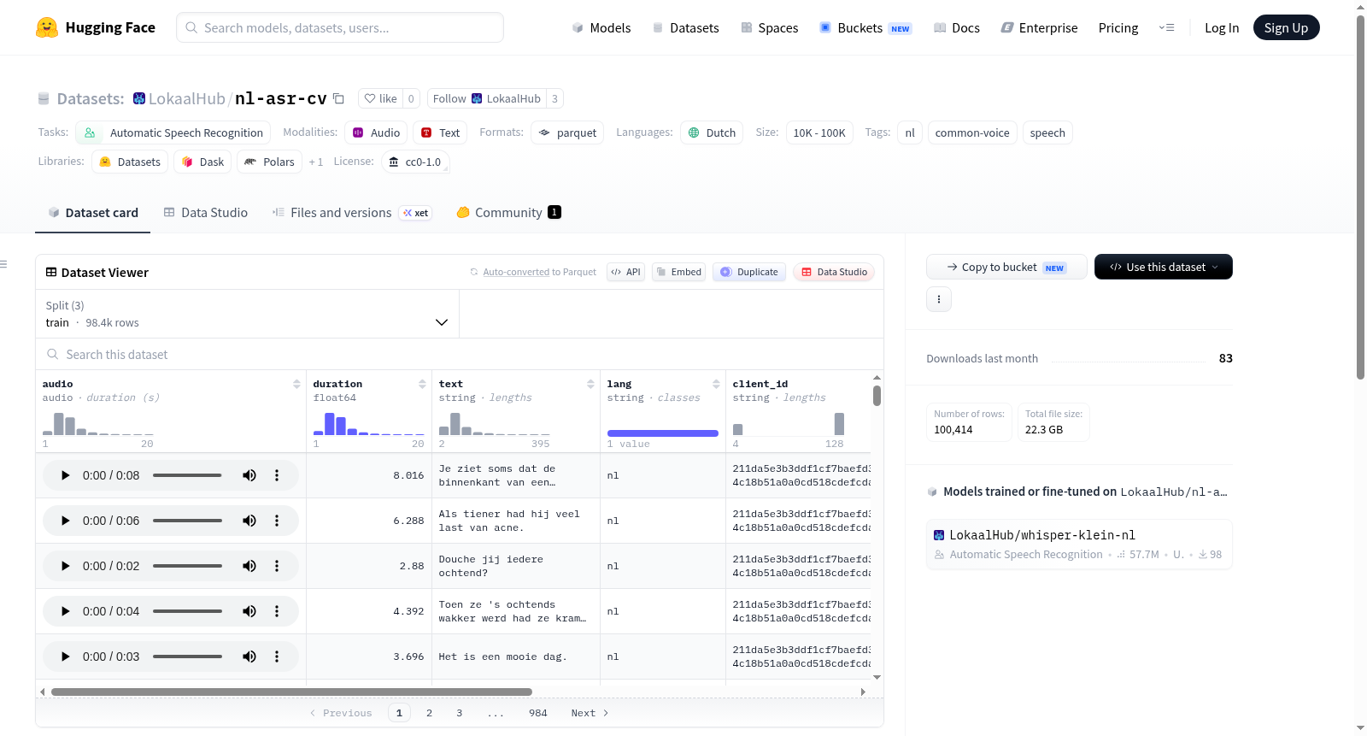Screen dimensions: 1367x736
Task: Click the Duplicate button
Action: pyautogui.click(x=749, y=272)
